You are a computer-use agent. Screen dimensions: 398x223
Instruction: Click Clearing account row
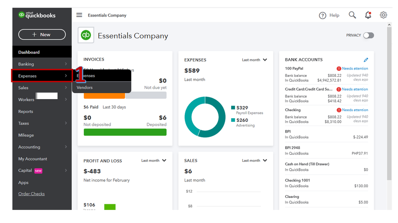point(327,199)
